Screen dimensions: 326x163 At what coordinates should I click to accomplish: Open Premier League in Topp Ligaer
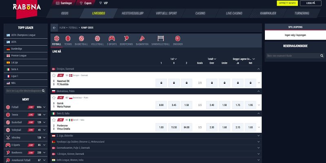[26, 56]
